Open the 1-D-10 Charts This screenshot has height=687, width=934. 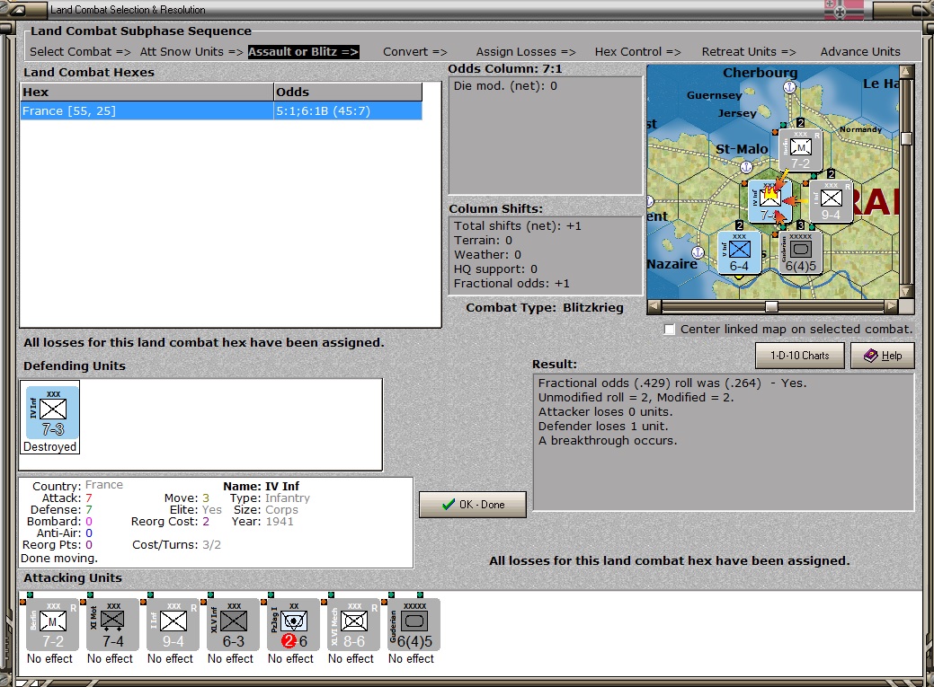point(799,356)
